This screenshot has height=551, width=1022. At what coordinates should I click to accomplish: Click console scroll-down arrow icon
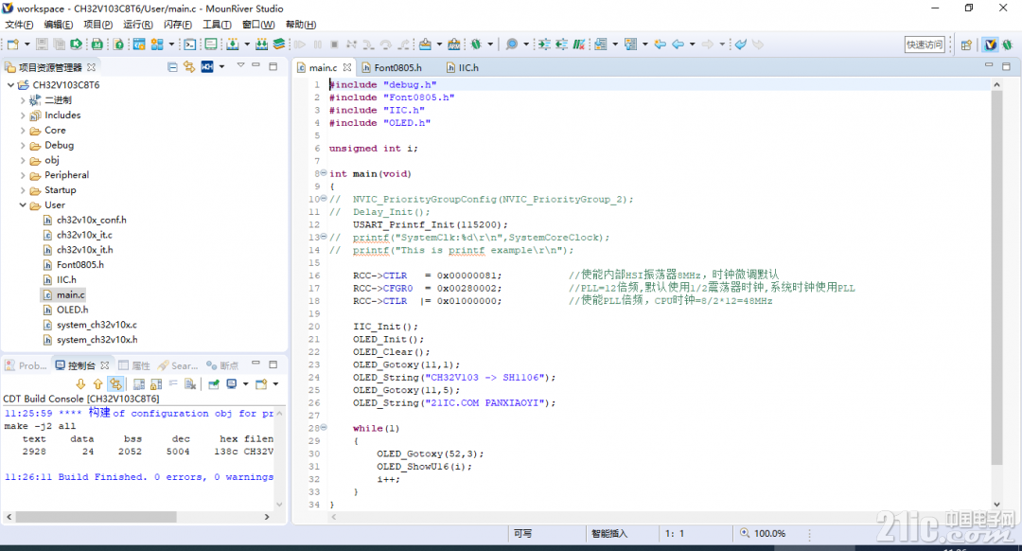80,384
